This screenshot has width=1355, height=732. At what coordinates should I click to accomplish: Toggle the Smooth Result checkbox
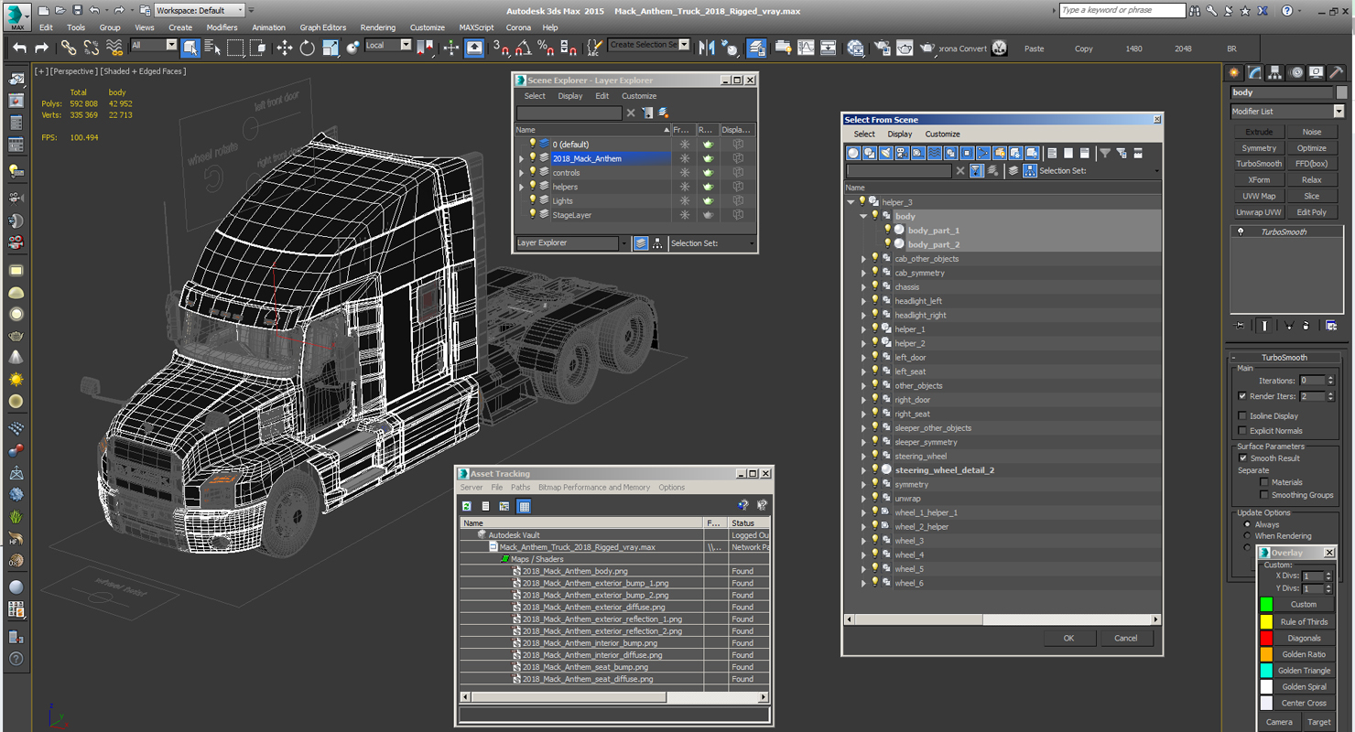coord(1242,458)
